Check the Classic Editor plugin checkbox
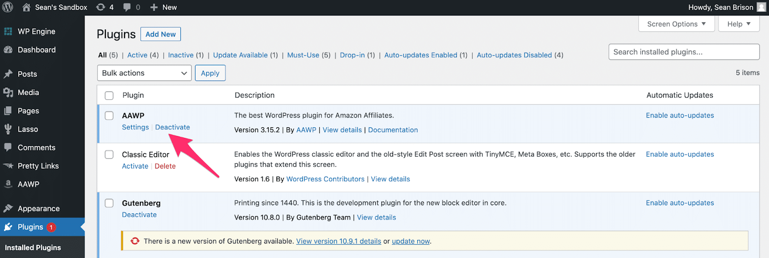The image size is (769, 258). (x=109, y=154)
